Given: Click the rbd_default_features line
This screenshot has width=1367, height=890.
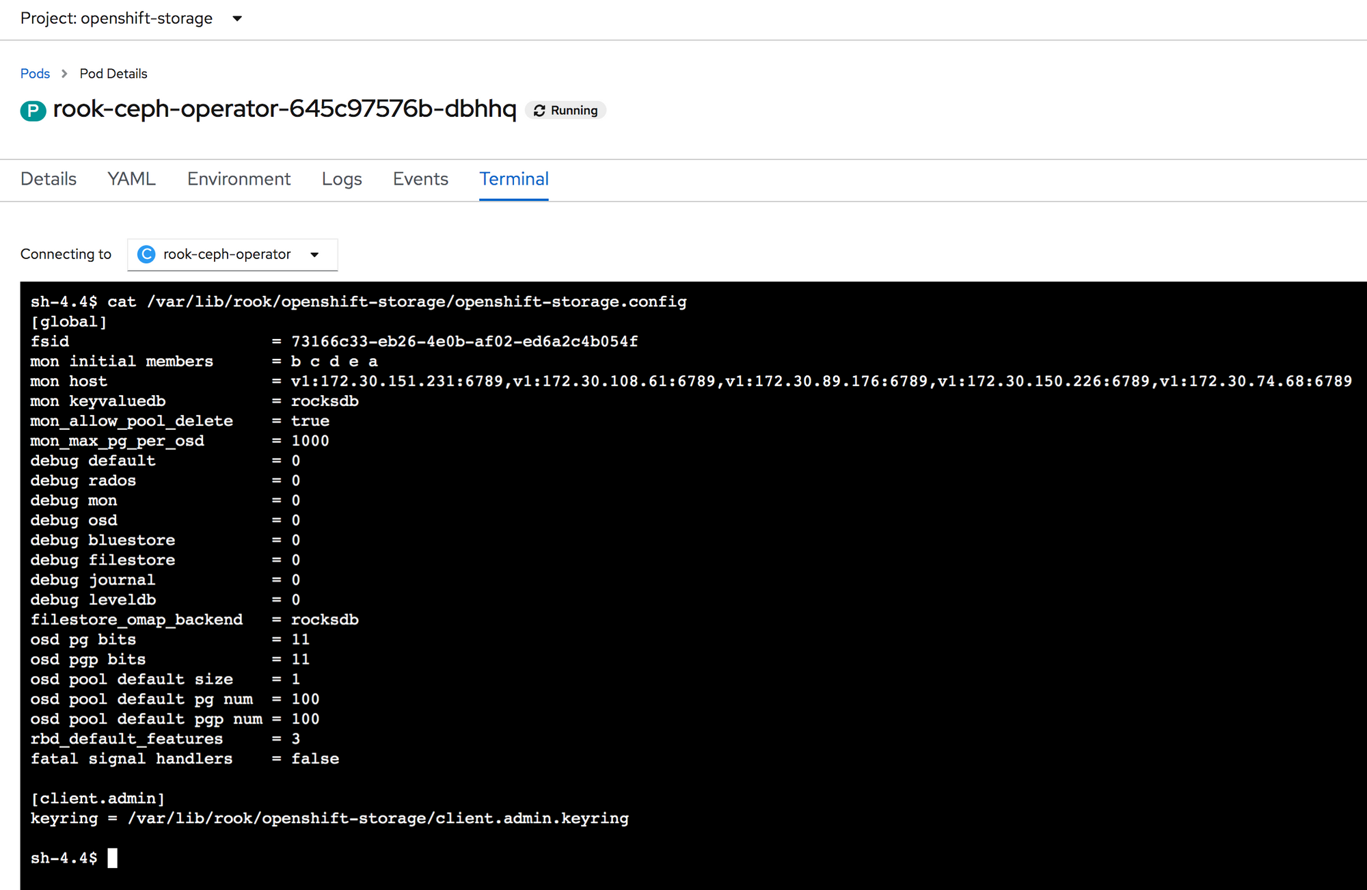Looking at the screenshot, I should (165, 738).
